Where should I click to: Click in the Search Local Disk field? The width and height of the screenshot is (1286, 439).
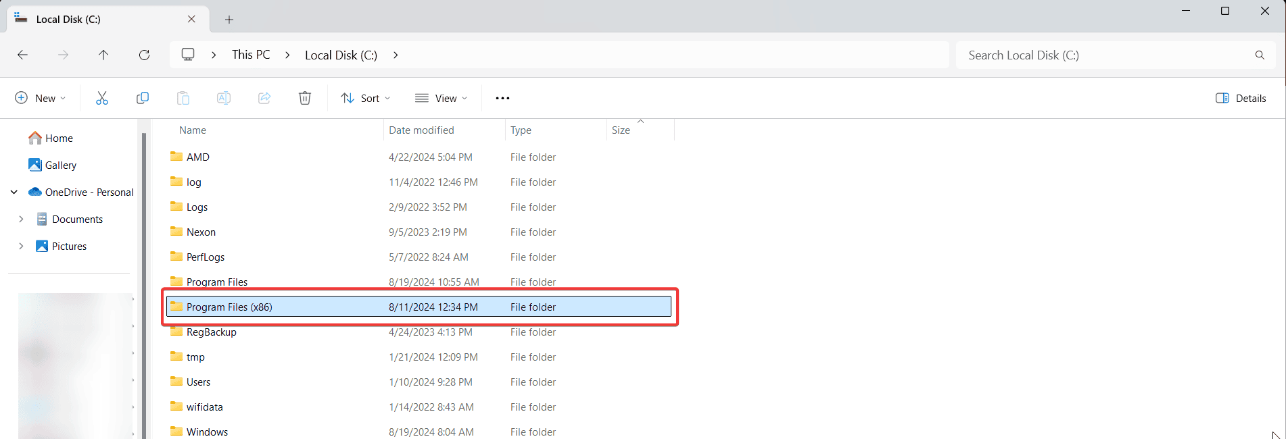[x=1102, y=55]
